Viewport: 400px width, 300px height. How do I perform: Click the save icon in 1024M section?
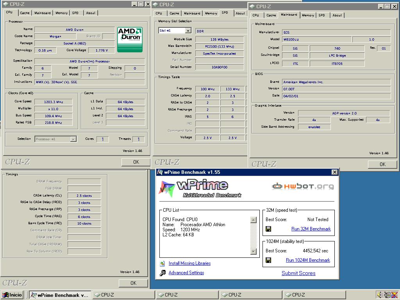tap(268, 260)
